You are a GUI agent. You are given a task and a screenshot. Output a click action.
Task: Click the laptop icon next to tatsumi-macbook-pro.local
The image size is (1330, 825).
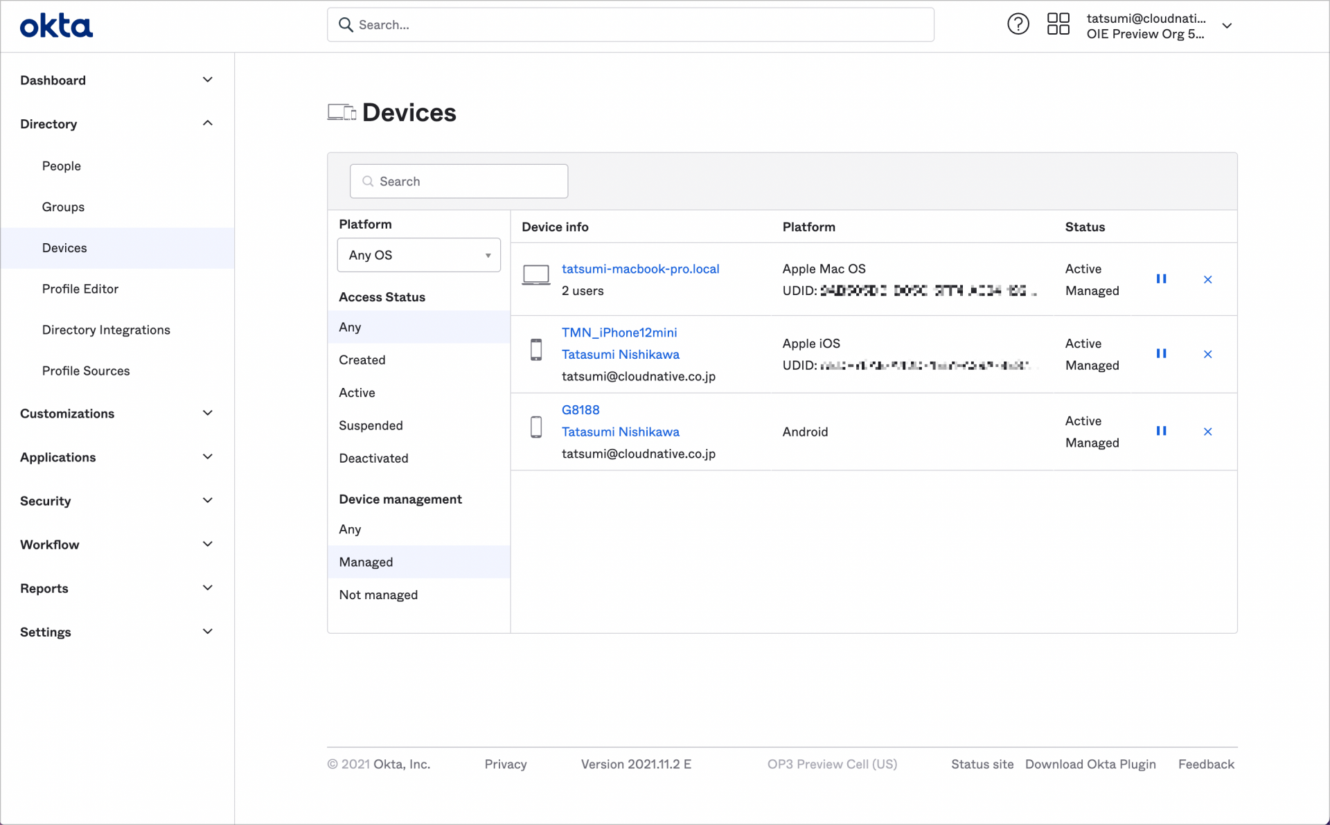(535, 275)
